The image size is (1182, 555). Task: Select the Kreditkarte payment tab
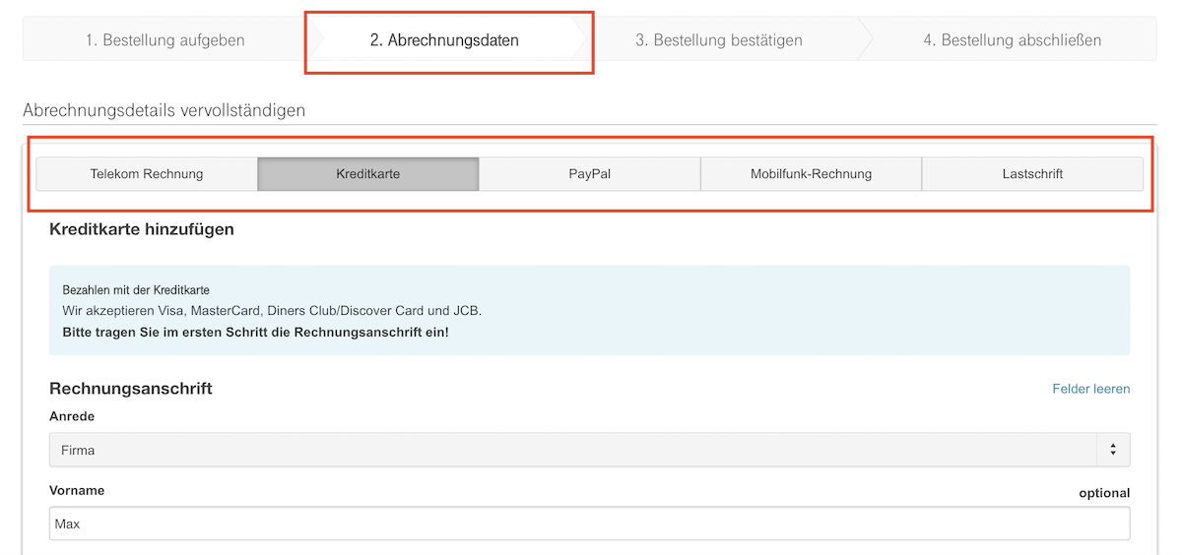(367, 174)
